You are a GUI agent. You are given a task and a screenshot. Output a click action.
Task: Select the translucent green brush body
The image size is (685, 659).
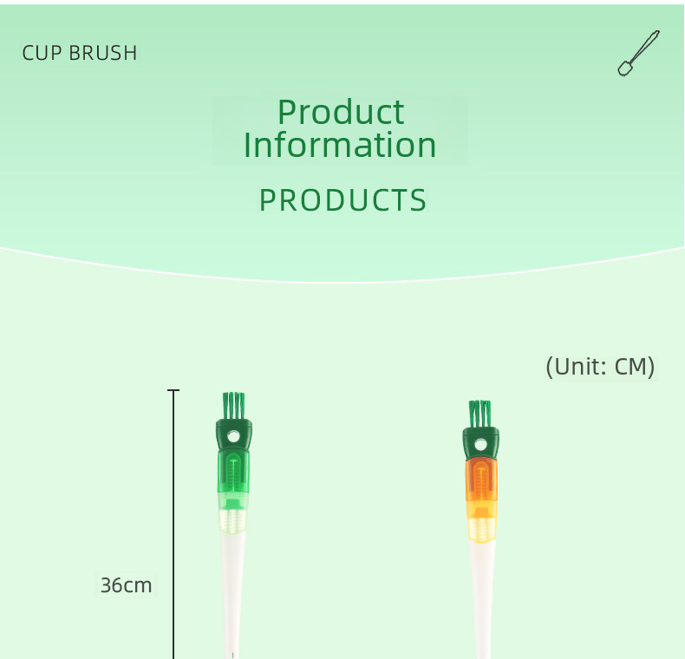233,473
